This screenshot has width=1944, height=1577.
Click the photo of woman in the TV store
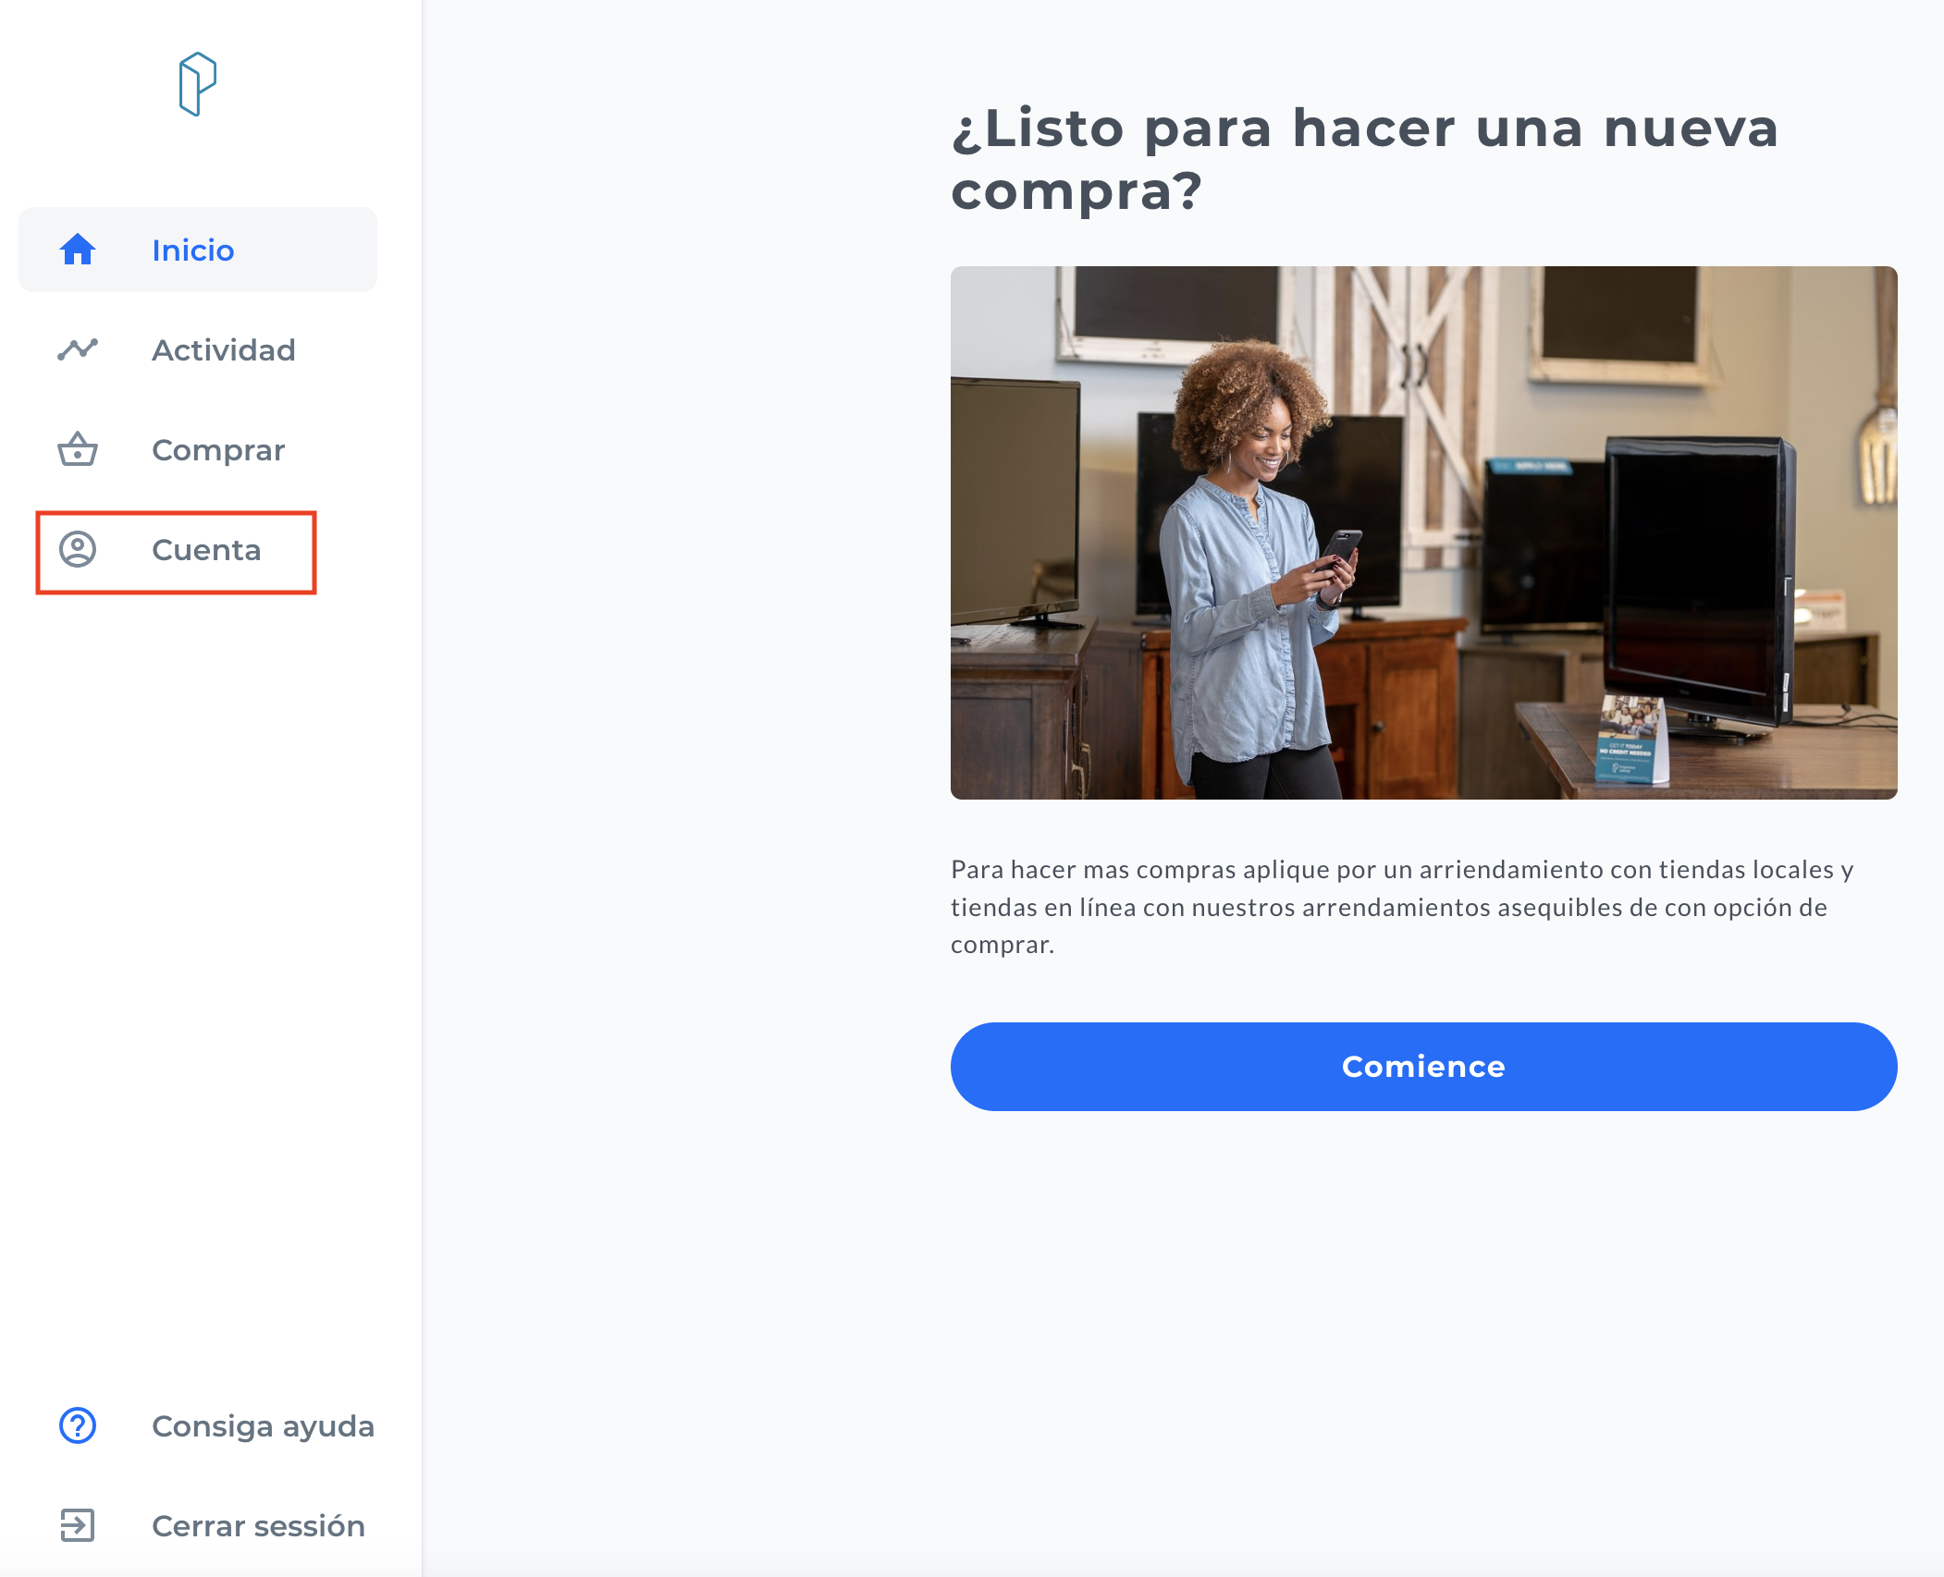pyautogui.click(x=1423, y=532)
